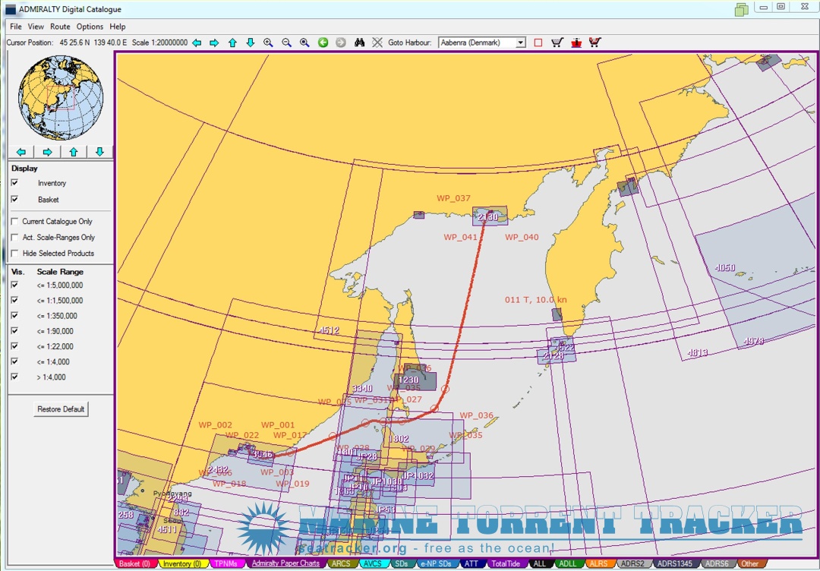Uncheck scale range <= 1:22,000
This screenshot has width=820, height=571.
tap(14, 346)
